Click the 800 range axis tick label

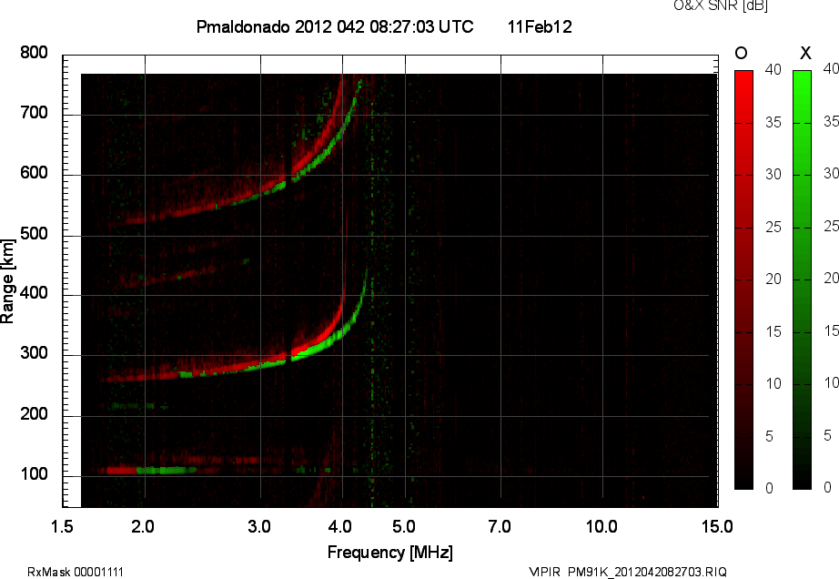[x=34, y=53]
